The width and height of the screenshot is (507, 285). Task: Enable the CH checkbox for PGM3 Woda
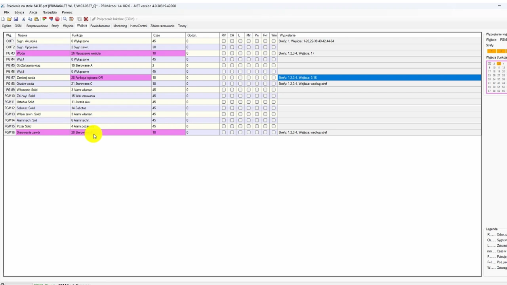[x=232, y=53]
